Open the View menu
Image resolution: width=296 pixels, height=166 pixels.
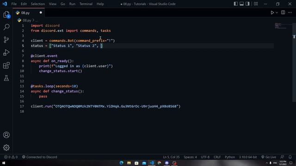pos(53,4)
